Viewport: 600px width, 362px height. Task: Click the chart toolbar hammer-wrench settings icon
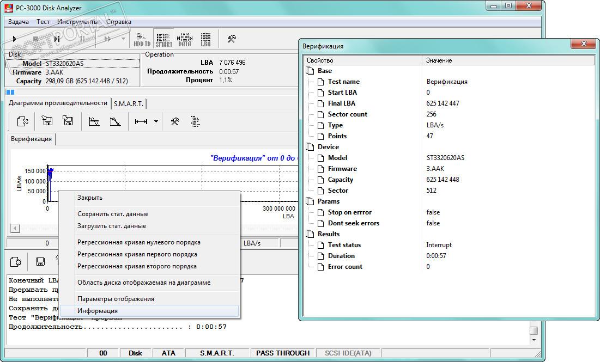[x=174, y=121]
